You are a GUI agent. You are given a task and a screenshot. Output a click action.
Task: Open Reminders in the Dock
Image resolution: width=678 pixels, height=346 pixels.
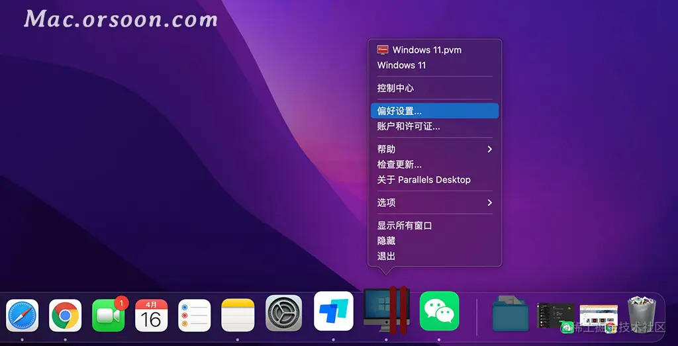[x=195, y=316]
